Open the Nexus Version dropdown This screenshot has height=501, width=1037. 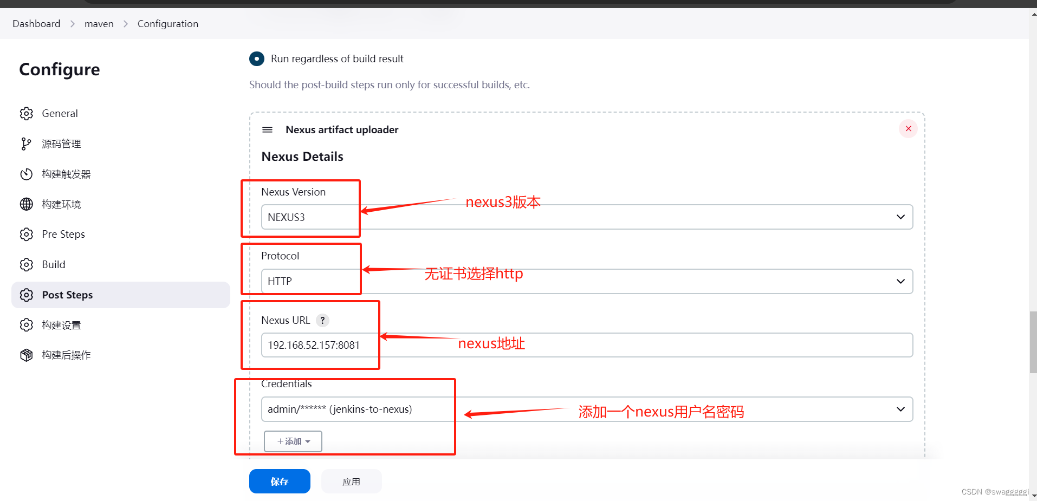pos(900,217)
